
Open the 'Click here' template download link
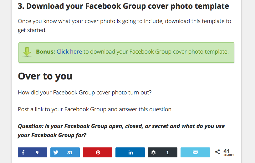pos(69,52)
